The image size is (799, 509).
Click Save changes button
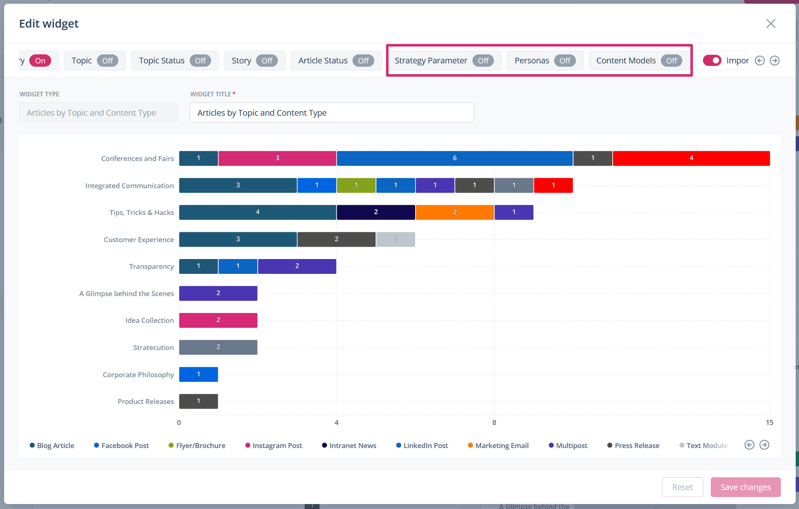[745, 487]
